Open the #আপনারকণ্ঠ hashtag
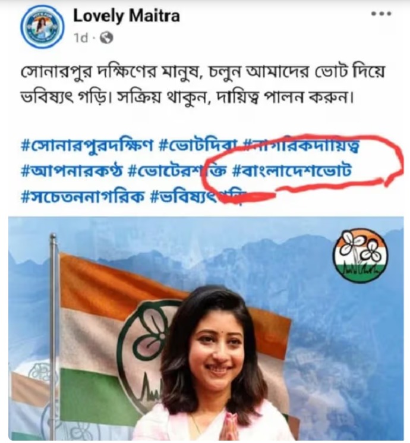The image size is (410, 443). click(72, 171)
